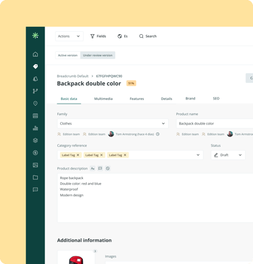The height and width of the screenshot is (264, 253).
Task: Open the dollar coin sidebar icon
Action: [35, 152]
